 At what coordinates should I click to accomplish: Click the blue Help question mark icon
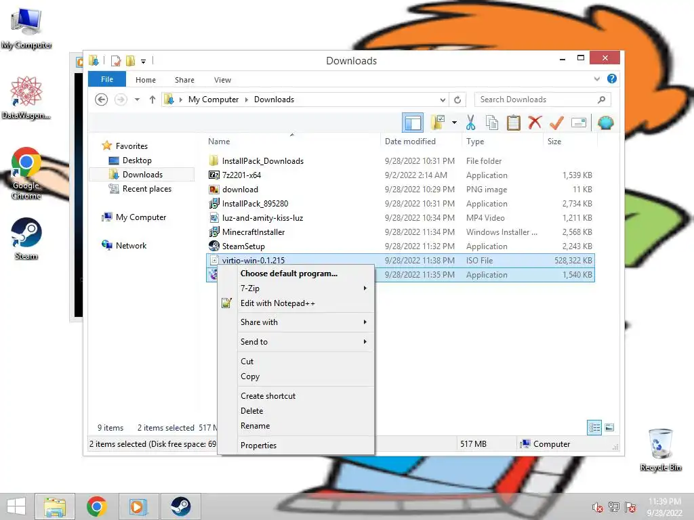pos(612,79)
